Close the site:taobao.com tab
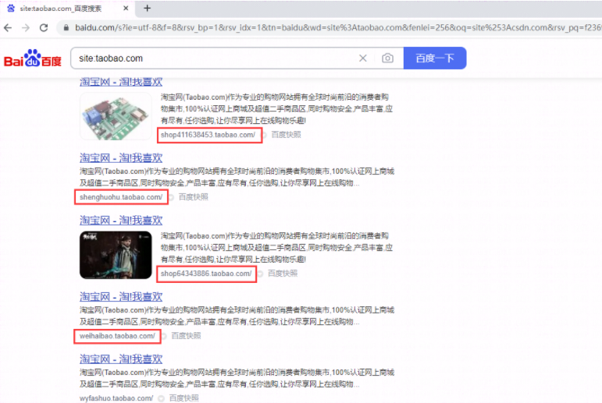The width and height of the screenshot is (602, 403). pyautogui.click(x=126, y=8)
